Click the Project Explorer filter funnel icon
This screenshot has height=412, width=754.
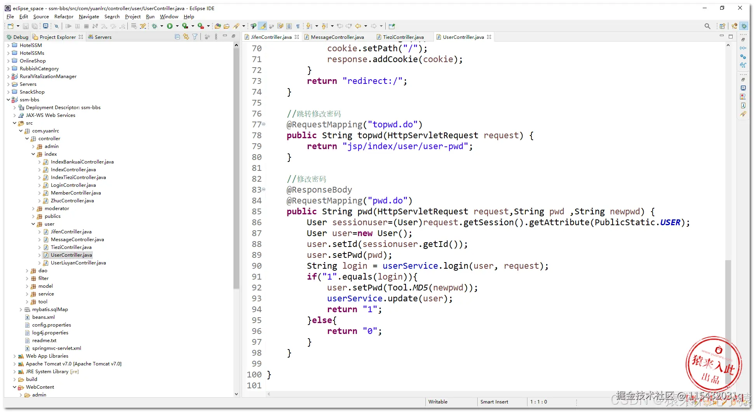coord(195,37)
